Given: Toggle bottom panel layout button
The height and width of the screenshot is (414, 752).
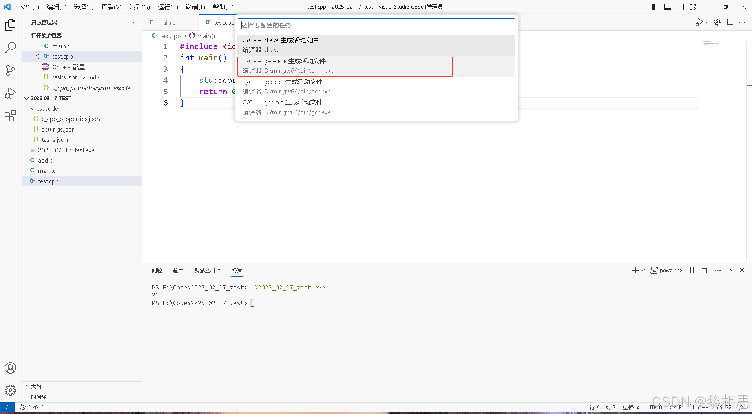Looking at the screenshot, I should tap(668, 7).
